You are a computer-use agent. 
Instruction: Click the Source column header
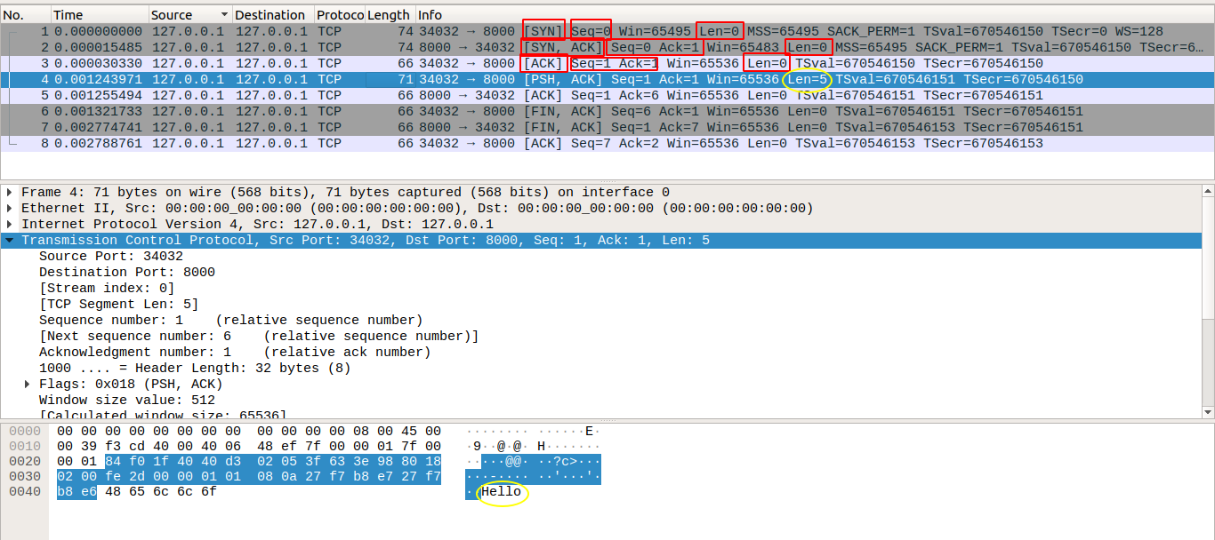(190, 15)
